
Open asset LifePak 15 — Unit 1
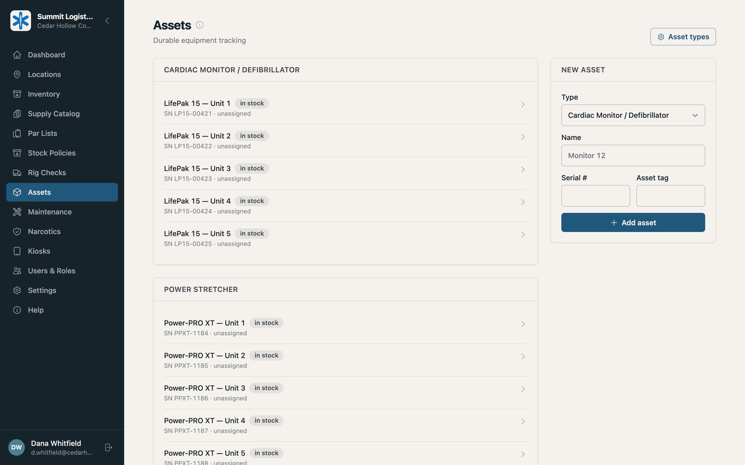pos(345,108)
